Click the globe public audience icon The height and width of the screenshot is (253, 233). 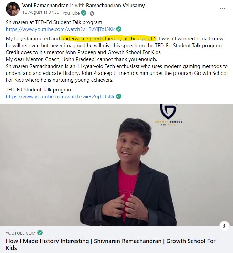pos(92,13)
